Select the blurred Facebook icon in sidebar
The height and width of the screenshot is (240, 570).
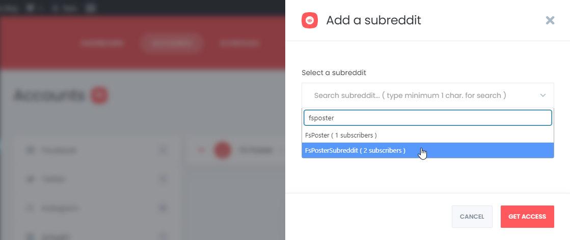pos(31,150)
